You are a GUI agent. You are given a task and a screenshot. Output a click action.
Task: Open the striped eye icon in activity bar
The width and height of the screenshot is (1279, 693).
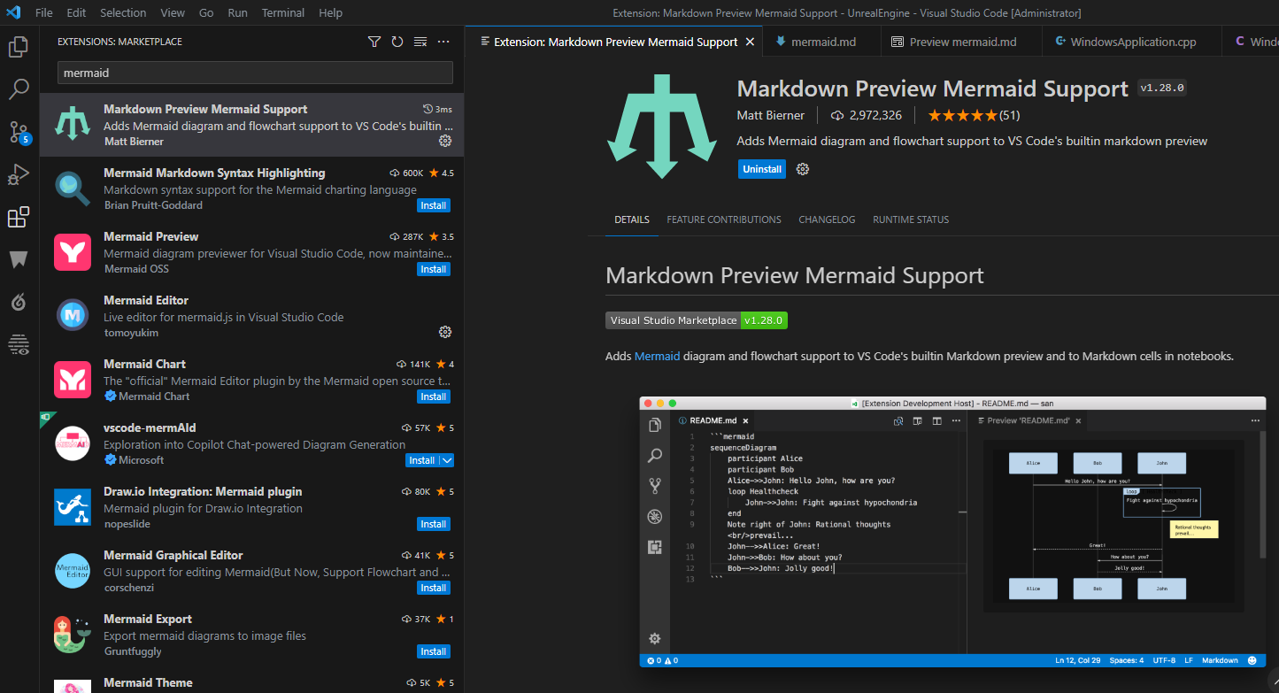pos(19,344)
